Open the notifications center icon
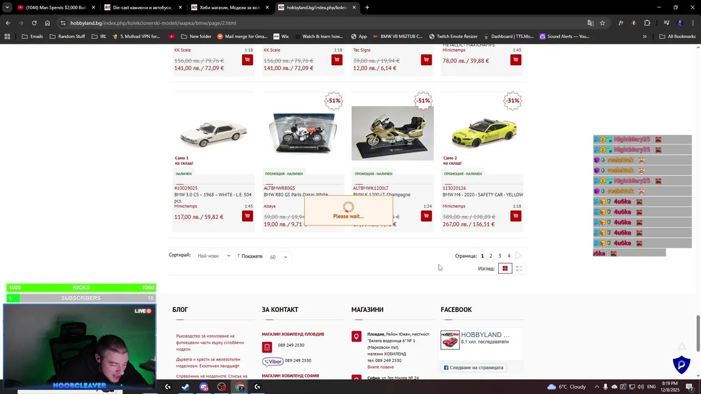Image resolution: width=701 pixels, height=394 pixels. click(689, 387)
